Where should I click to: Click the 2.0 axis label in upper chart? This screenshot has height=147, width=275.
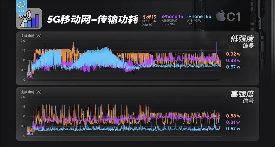(x=23, y=41)
